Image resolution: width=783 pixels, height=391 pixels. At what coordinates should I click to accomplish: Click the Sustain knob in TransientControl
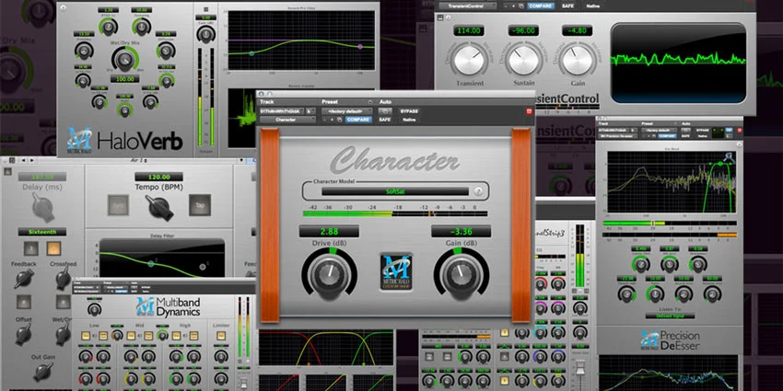click(524, 60)
